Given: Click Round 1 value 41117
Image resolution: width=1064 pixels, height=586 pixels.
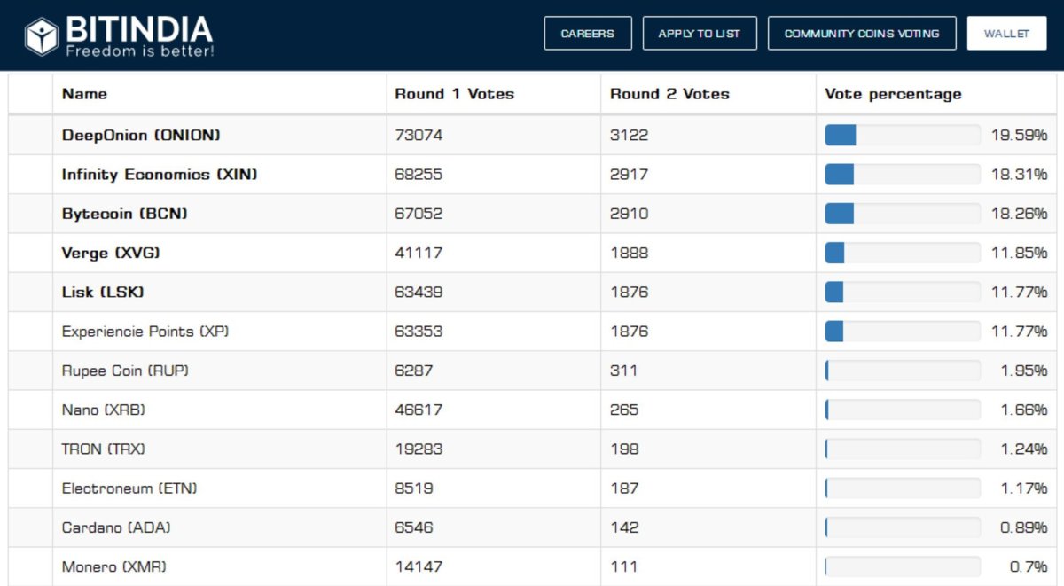Looking at the screenshot, I should click(x=419, y=253).
